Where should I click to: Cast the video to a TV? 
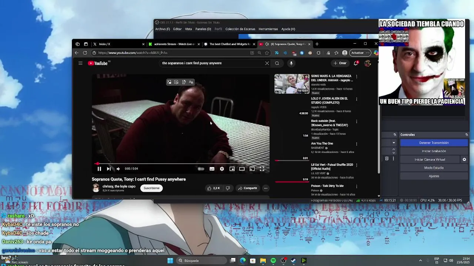[x=252, y=169]
